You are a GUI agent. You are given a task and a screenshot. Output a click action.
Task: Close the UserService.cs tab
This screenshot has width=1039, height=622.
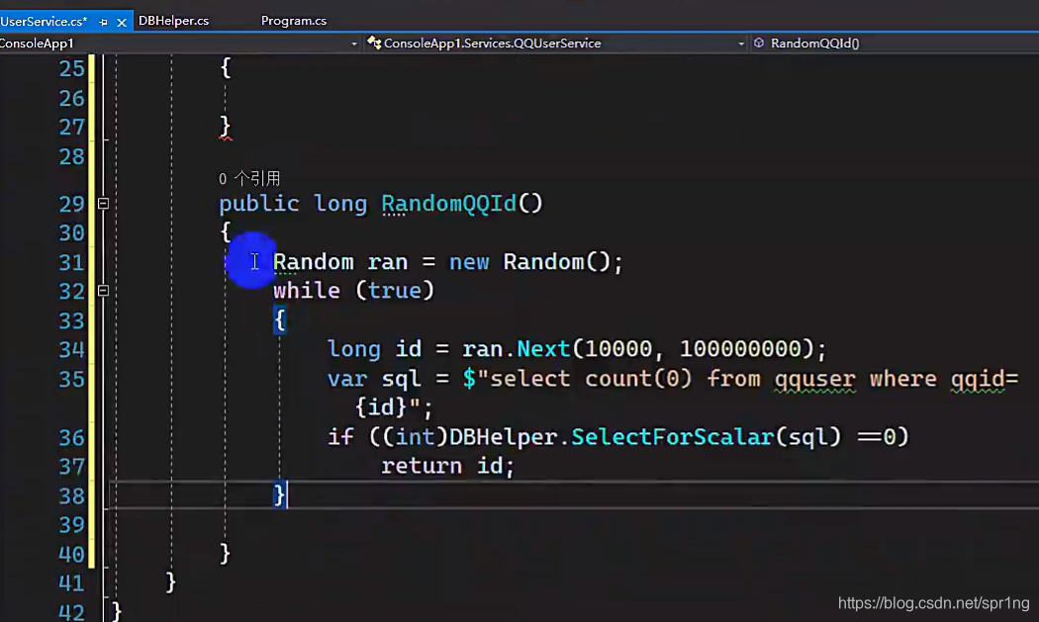122,22
